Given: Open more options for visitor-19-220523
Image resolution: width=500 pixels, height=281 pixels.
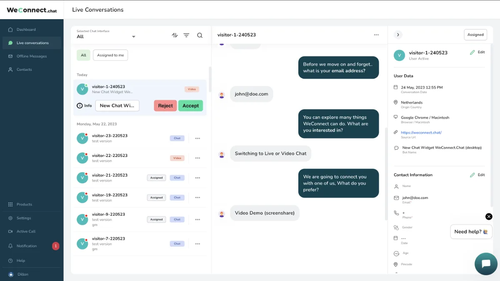Looking at the screenshot, I should click(x=197, y=197).
